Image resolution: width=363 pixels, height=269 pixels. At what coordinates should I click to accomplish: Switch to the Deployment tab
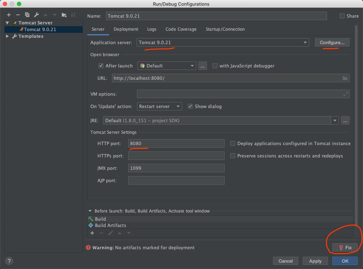126,29
